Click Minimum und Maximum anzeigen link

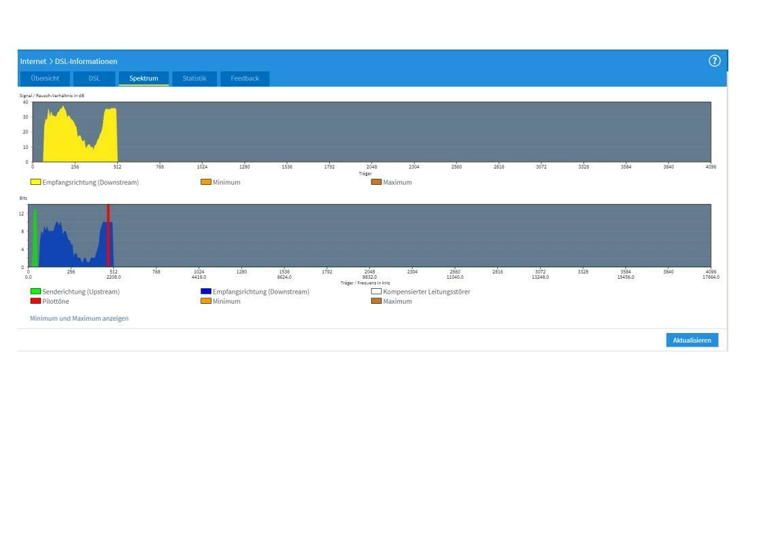tap(80, 318)
